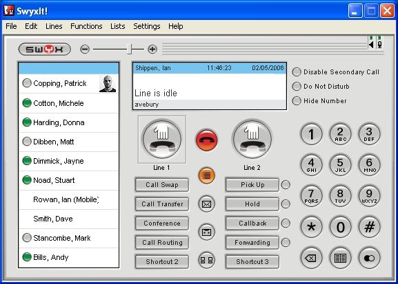Click the Call Swap button
The width and height of the screenshot is (398, 284).
coord(162,184)
